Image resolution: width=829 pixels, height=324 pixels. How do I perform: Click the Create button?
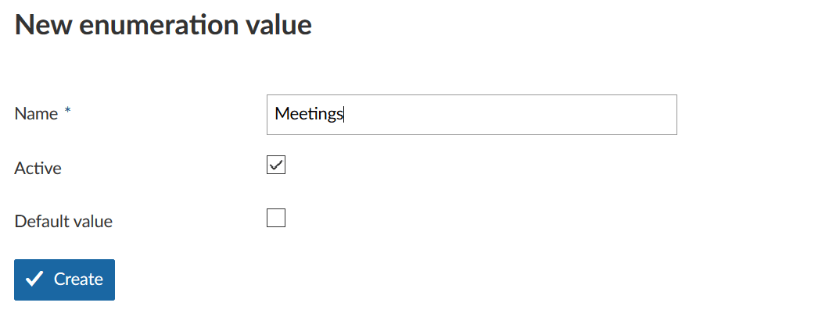(64, 279)
